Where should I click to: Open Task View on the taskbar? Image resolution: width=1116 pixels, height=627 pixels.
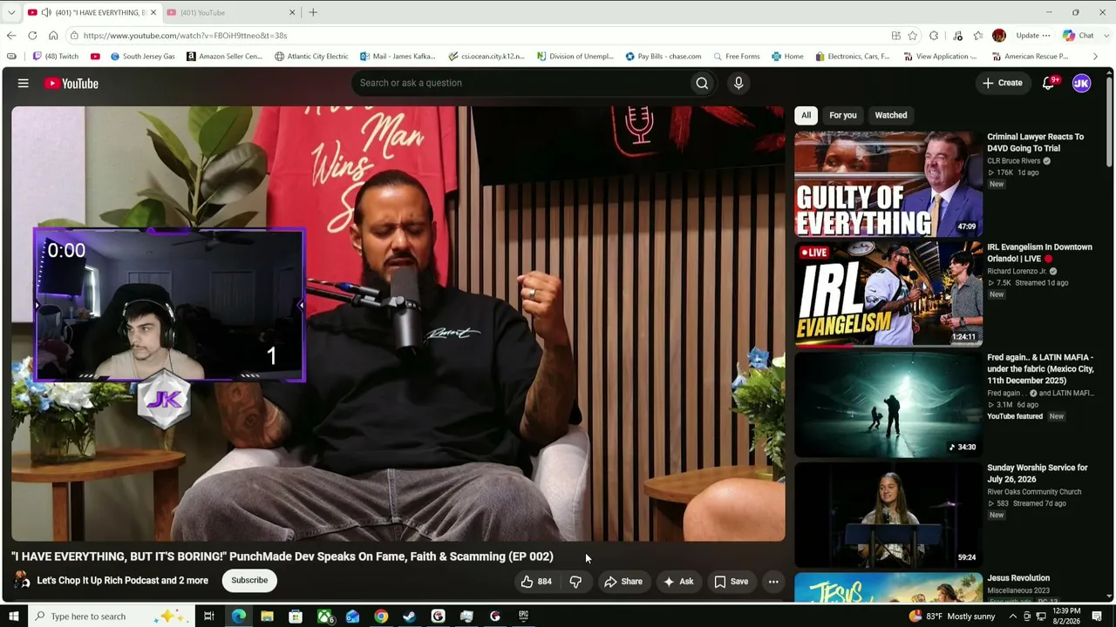click(209, 617)
